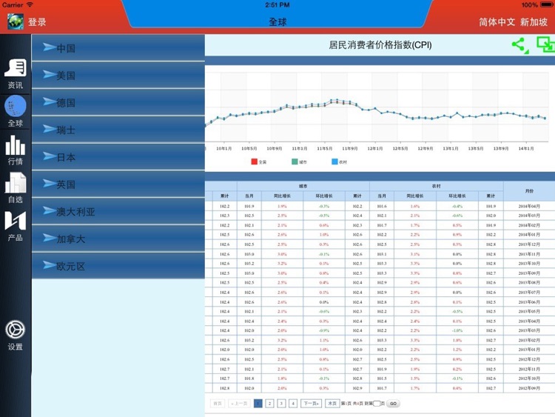
Task: Click the 2013年06月 month cell
Action: click(529, 302)
